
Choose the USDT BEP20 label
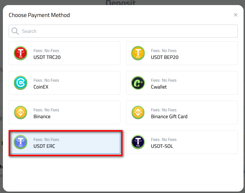(x=165, y=57)
